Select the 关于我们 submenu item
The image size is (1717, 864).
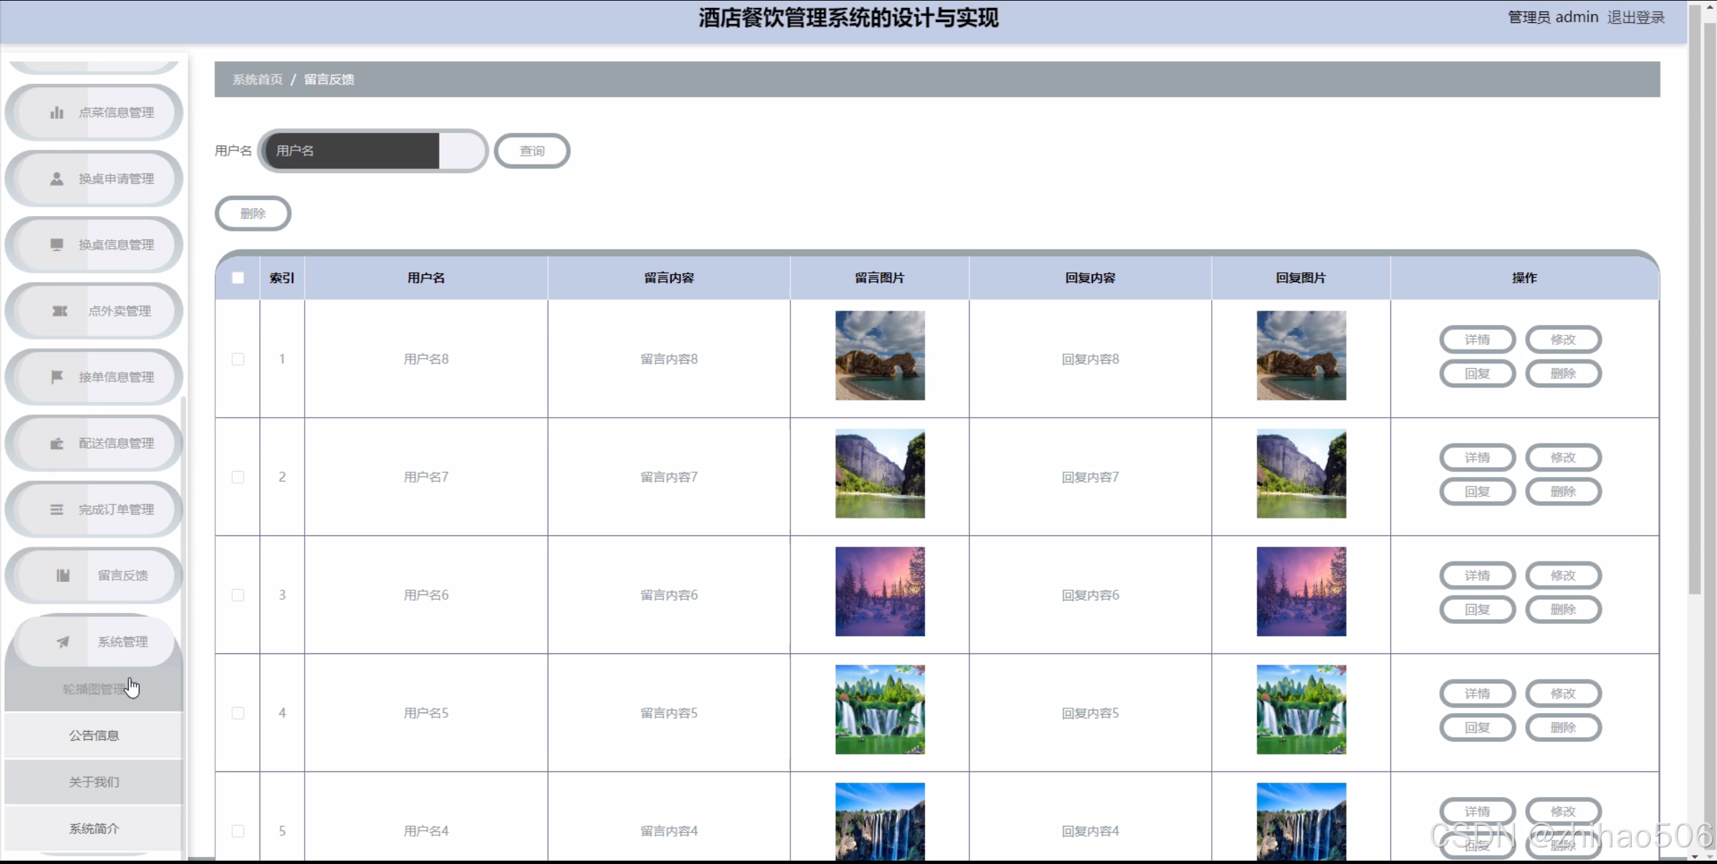click(x=94, y=782)
